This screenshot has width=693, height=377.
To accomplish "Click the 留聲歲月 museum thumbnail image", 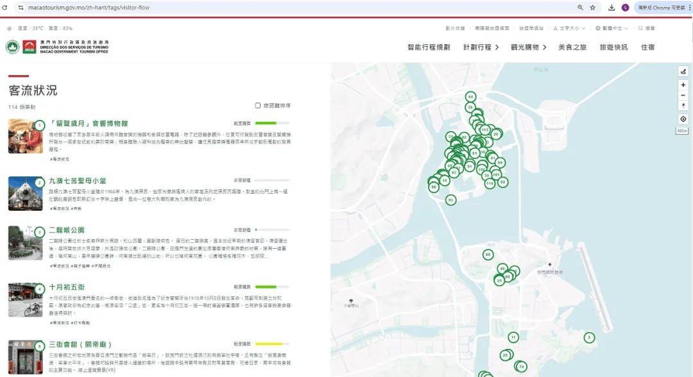I will 26,137.
